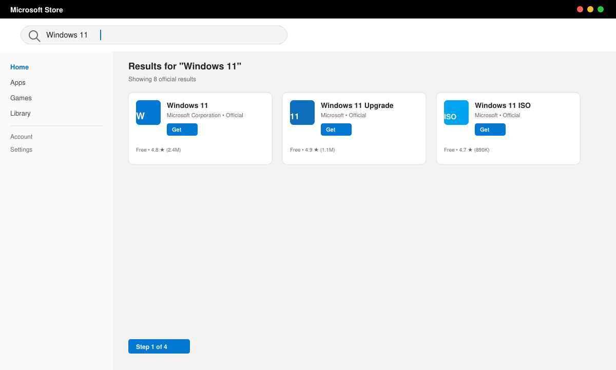Select the Free • 4.9 rating text
The image size is (616, 370).
point(313,150)
